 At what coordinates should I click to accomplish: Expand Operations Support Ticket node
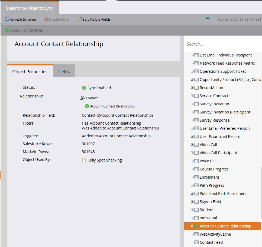point(192,71)
